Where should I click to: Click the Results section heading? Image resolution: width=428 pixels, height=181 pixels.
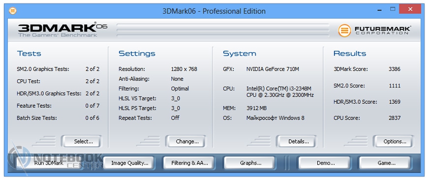pos(350,53)
